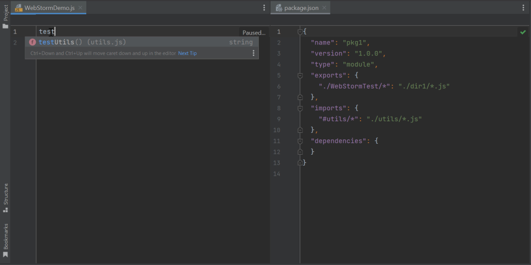This screenshot has width=531, height=265.
Task: Close the package.json tab
Action: pyautogui.click(x=324, y=8)
